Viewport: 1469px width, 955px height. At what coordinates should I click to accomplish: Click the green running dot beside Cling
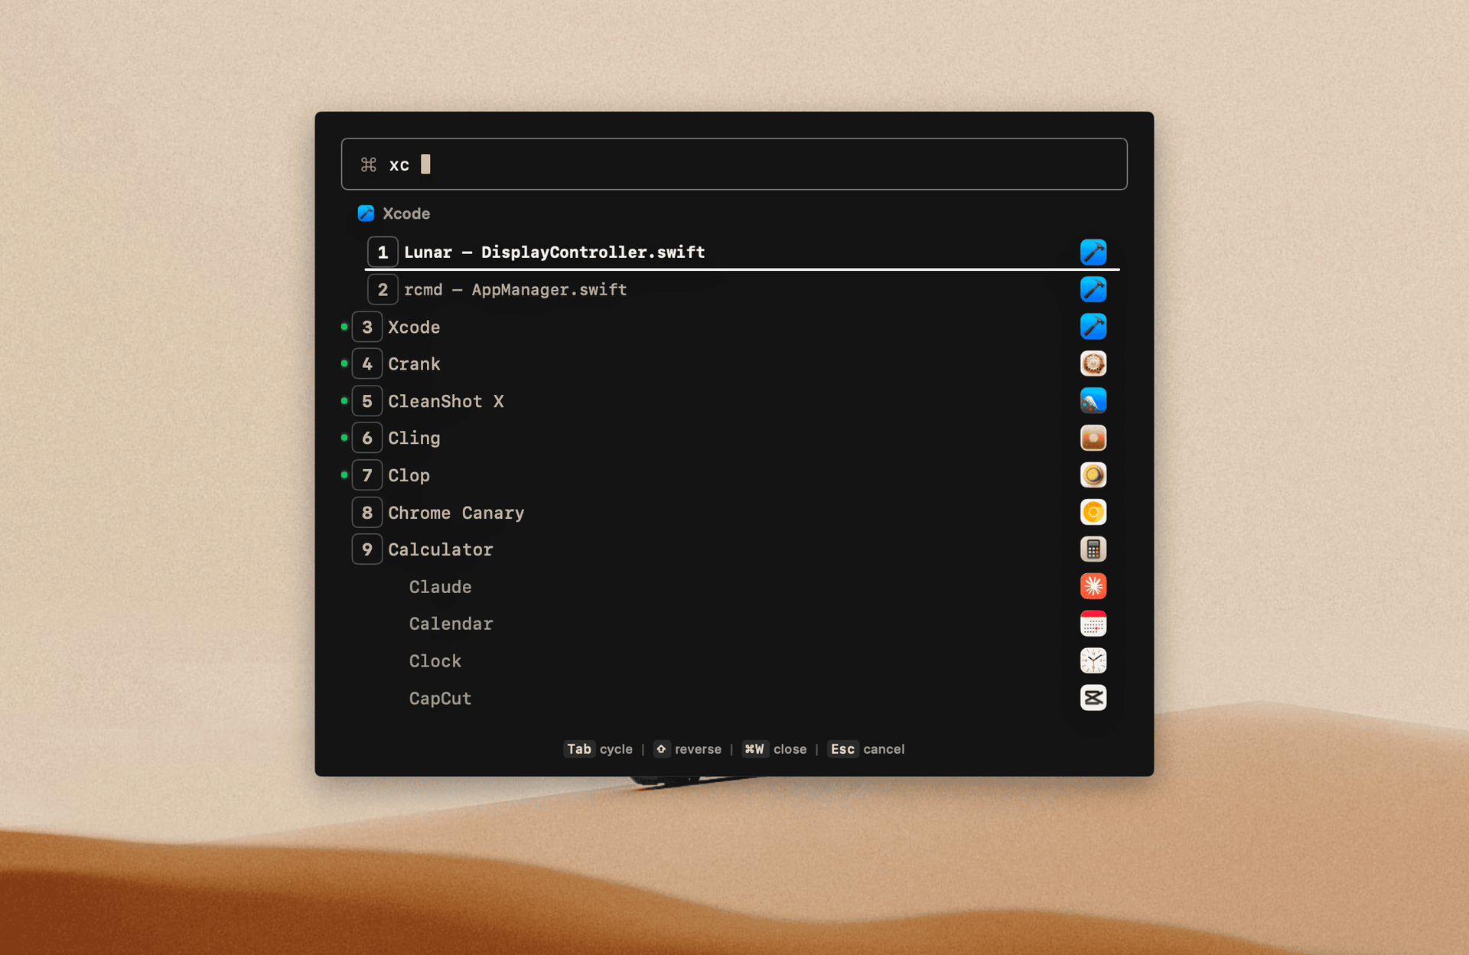coord(344,438)
